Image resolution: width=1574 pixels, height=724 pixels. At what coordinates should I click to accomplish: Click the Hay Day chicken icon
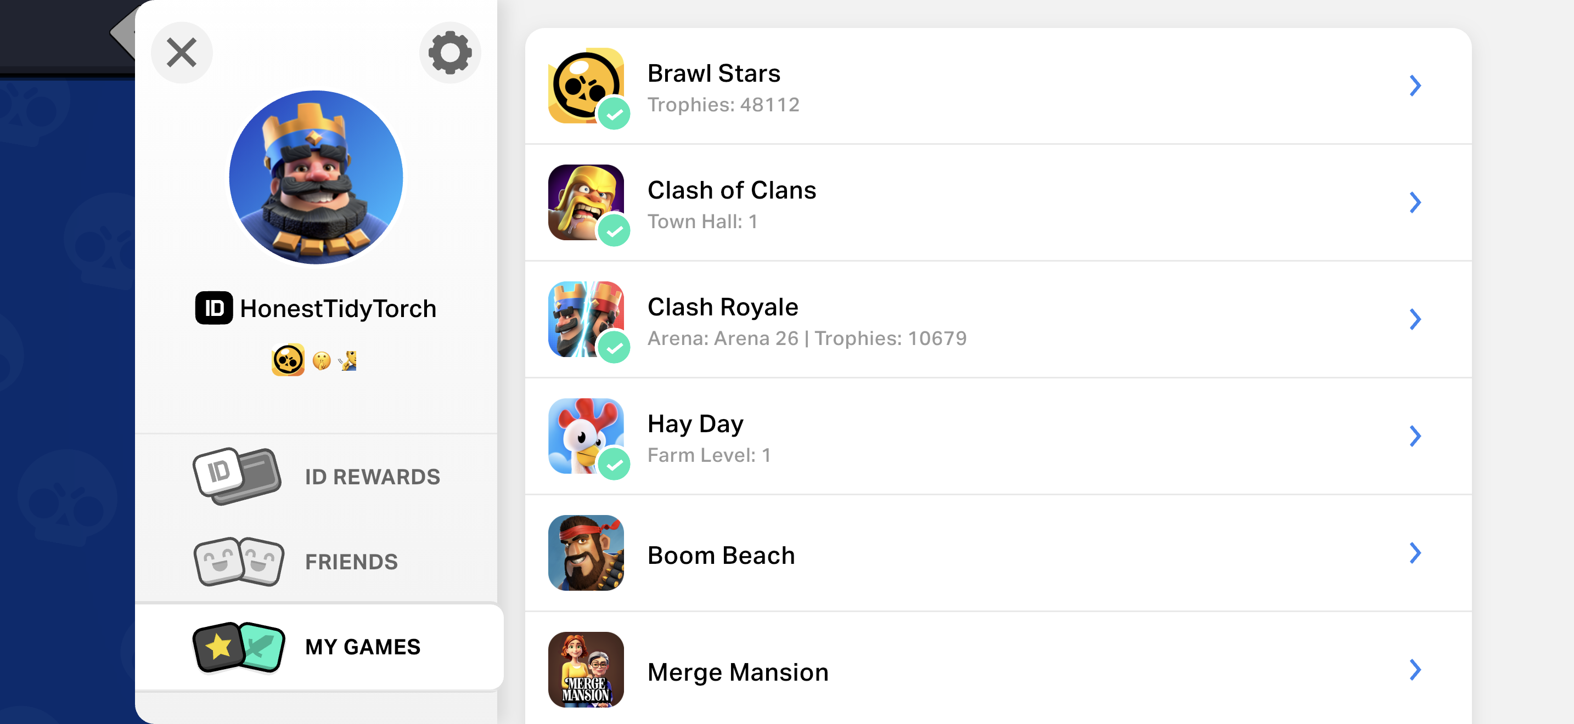click(x=586, y=436)
